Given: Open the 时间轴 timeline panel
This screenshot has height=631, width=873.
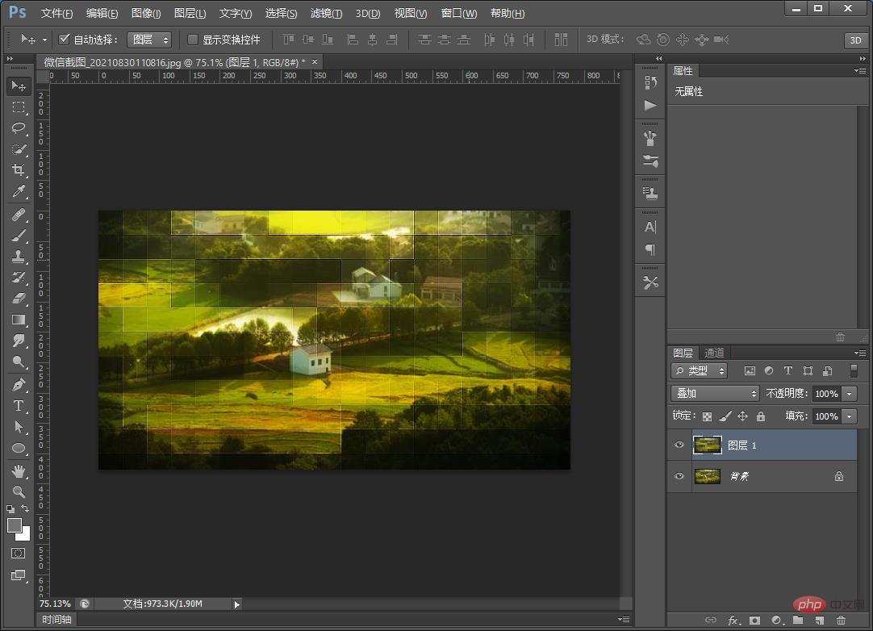Looking at the screenshot, I should 56,620.
